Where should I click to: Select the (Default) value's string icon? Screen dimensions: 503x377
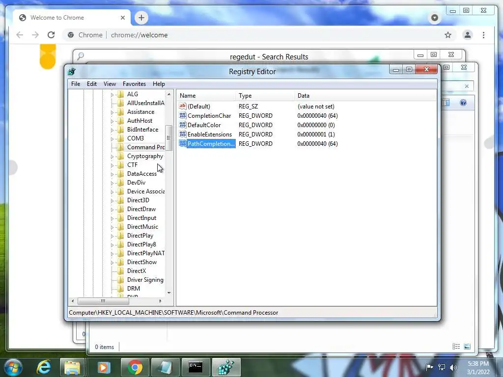(x=183, y=106)
